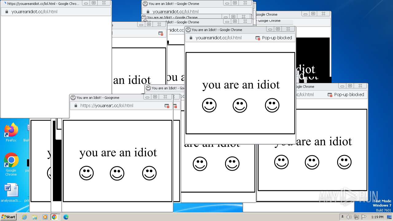Click the address bar of the blank loading window
393x221 pixels.
[56, 12]
